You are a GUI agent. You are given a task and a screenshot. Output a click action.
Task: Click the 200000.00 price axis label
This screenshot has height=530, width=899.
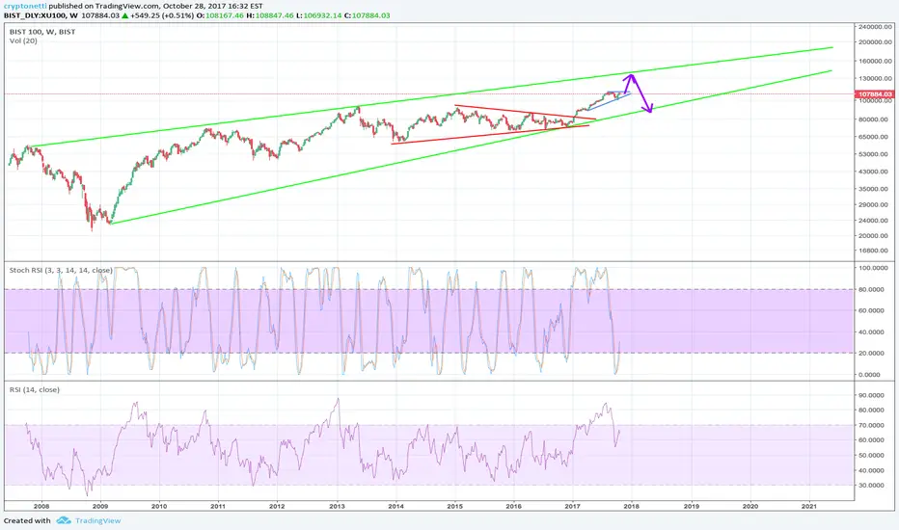pyautogui.click(x=875, y=42)
